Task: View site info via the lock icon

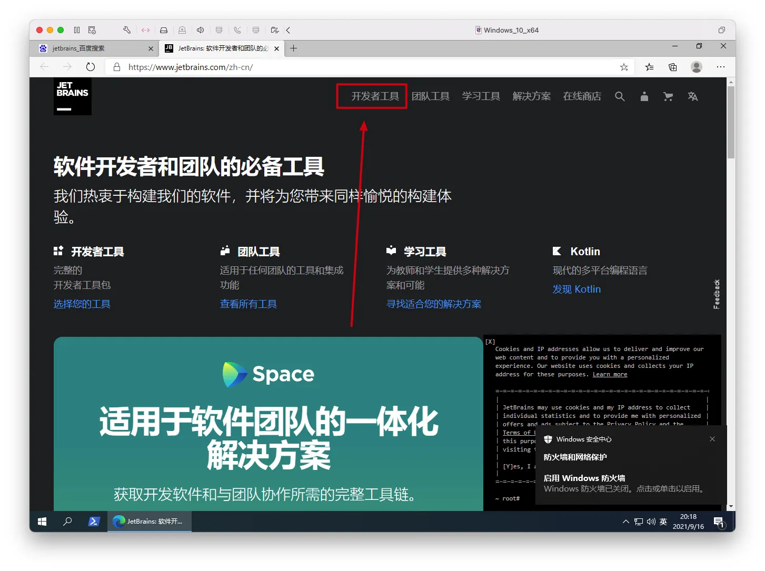Action: [117, 67]
